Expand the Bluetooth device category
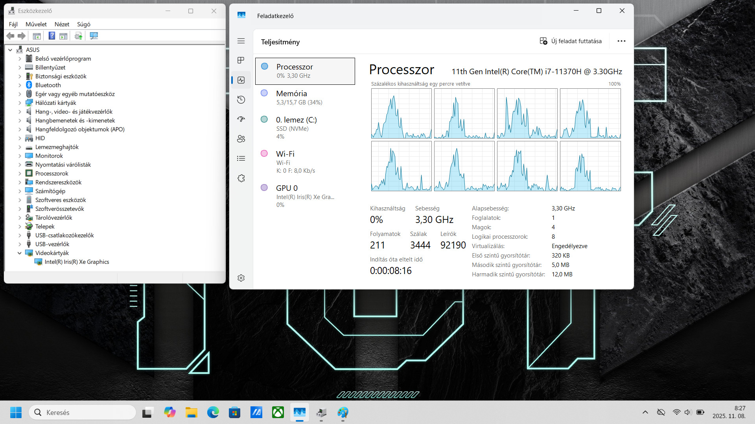 click(x=20, y=85)
